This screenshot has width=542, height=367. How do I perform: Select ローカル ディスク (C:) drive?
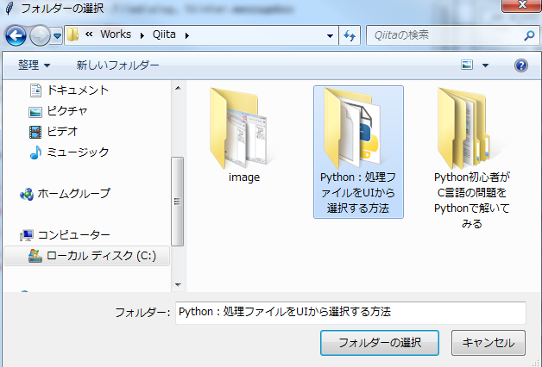coord(87,256)
